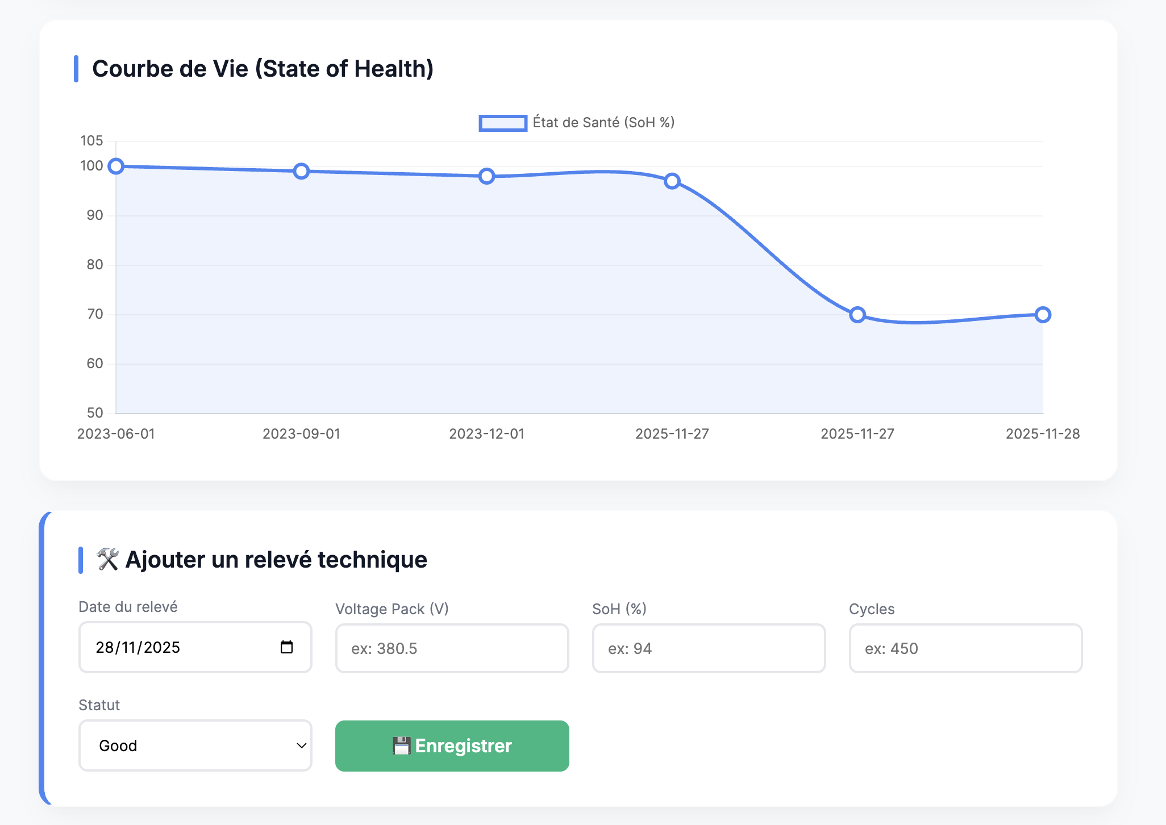Select the 2023-09-01 data point on chart
The width and height of the screenshot is (1166, 825).
tap(301, 171)
